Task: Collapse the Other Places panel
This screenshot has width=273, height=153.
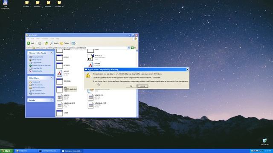Action: [52, 78]
